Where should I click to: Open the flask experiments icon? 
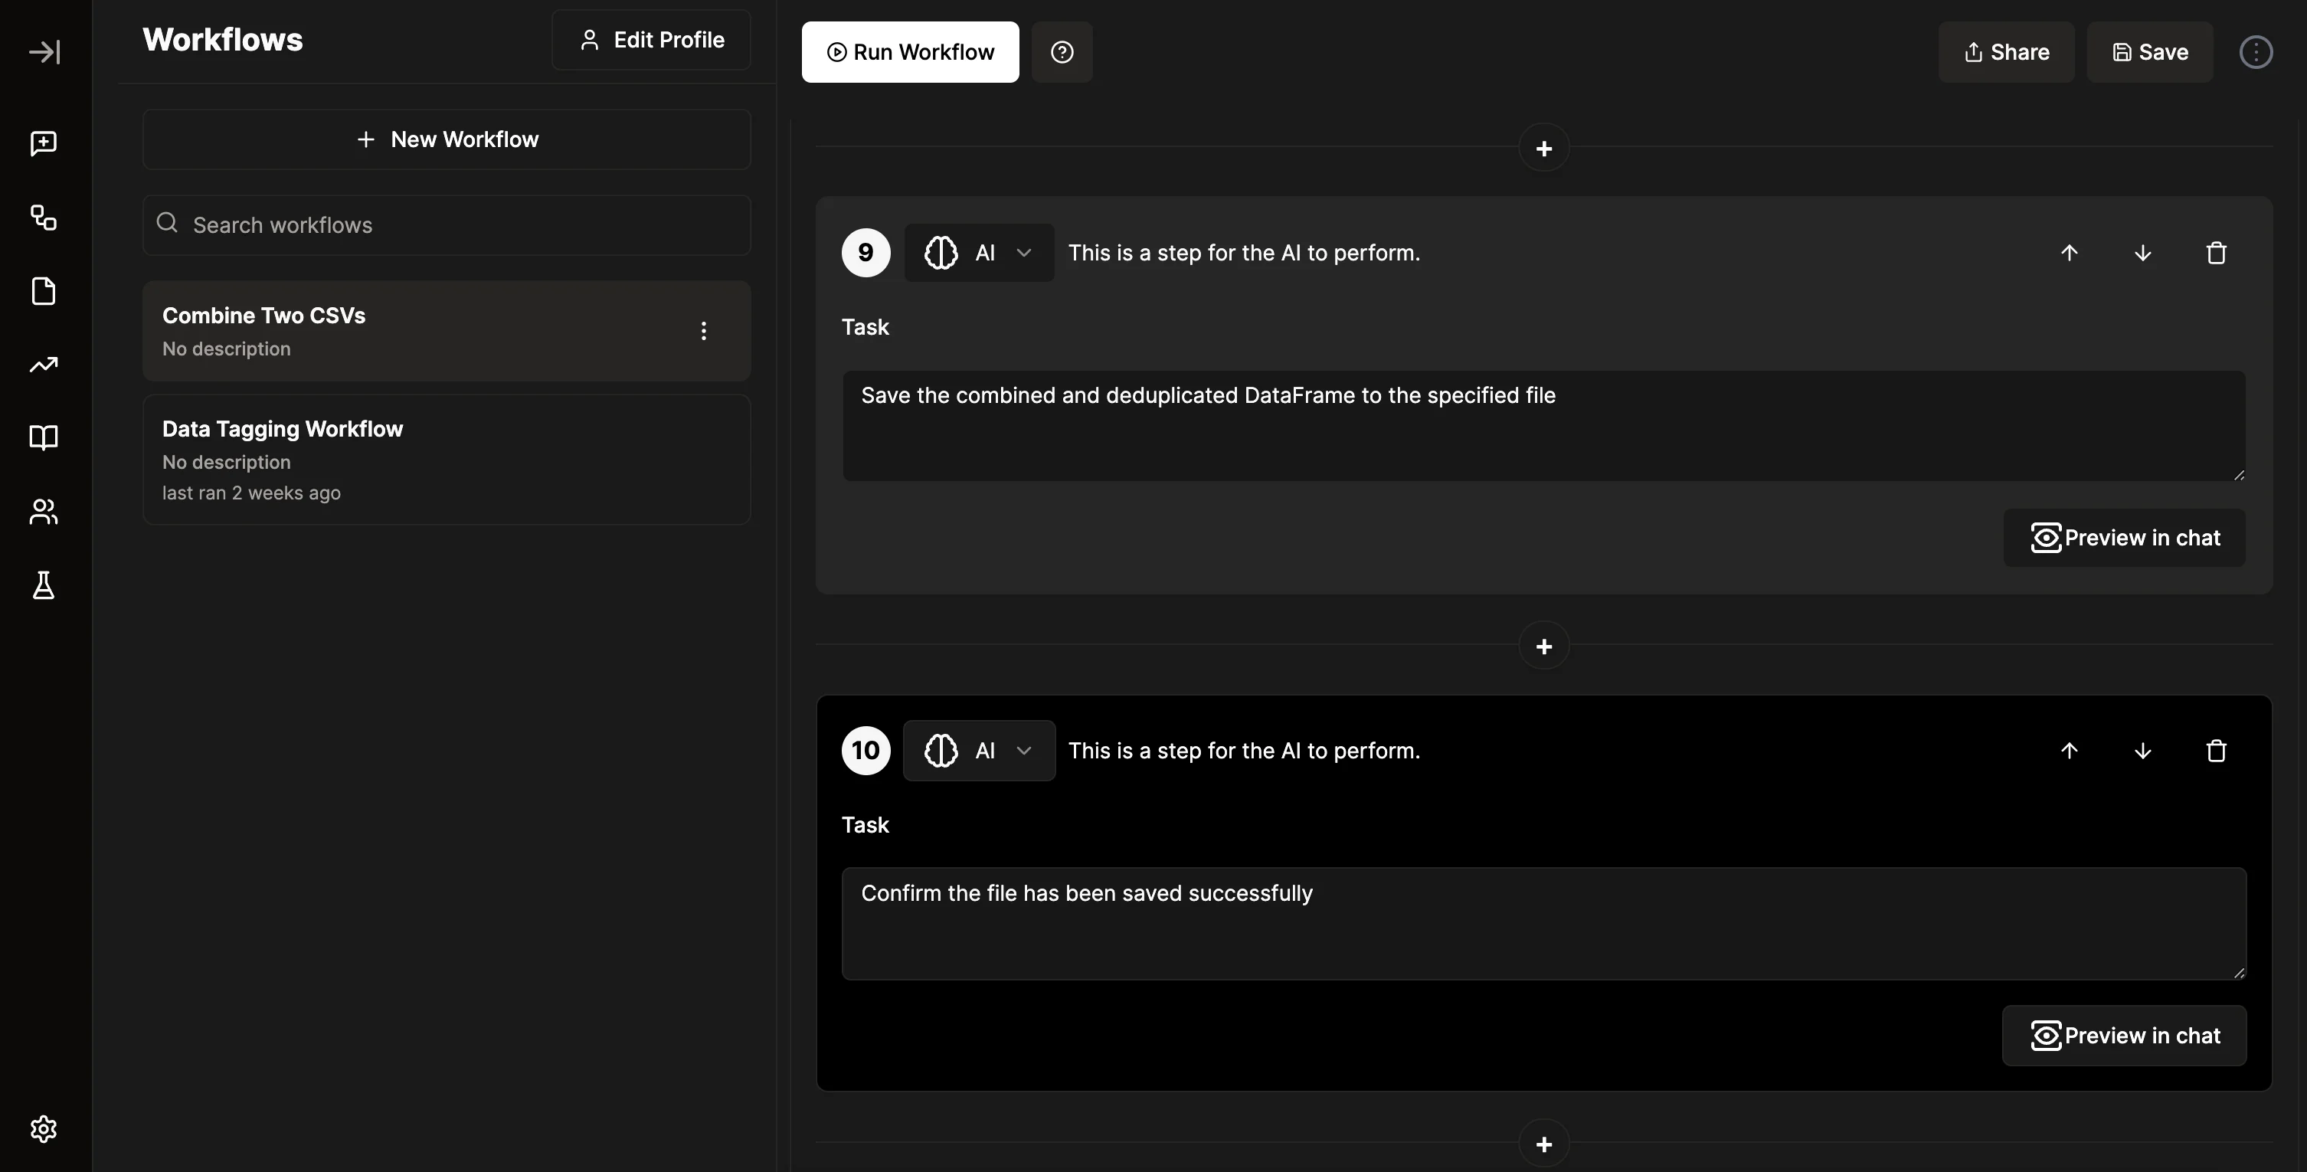44,585
